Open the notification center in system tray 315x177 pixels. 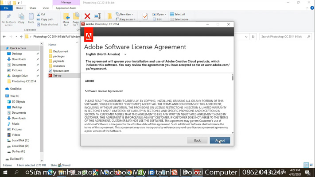307,173
